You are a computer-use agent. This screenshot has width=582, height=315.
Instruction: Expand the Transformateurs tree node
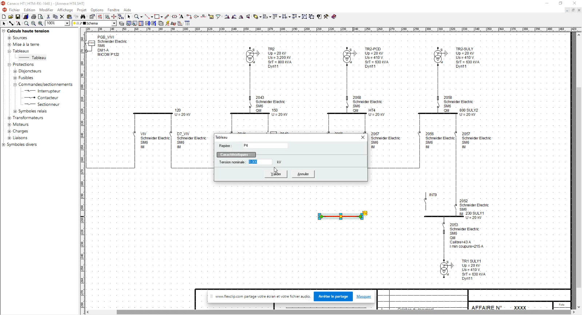tap(9, 118)
